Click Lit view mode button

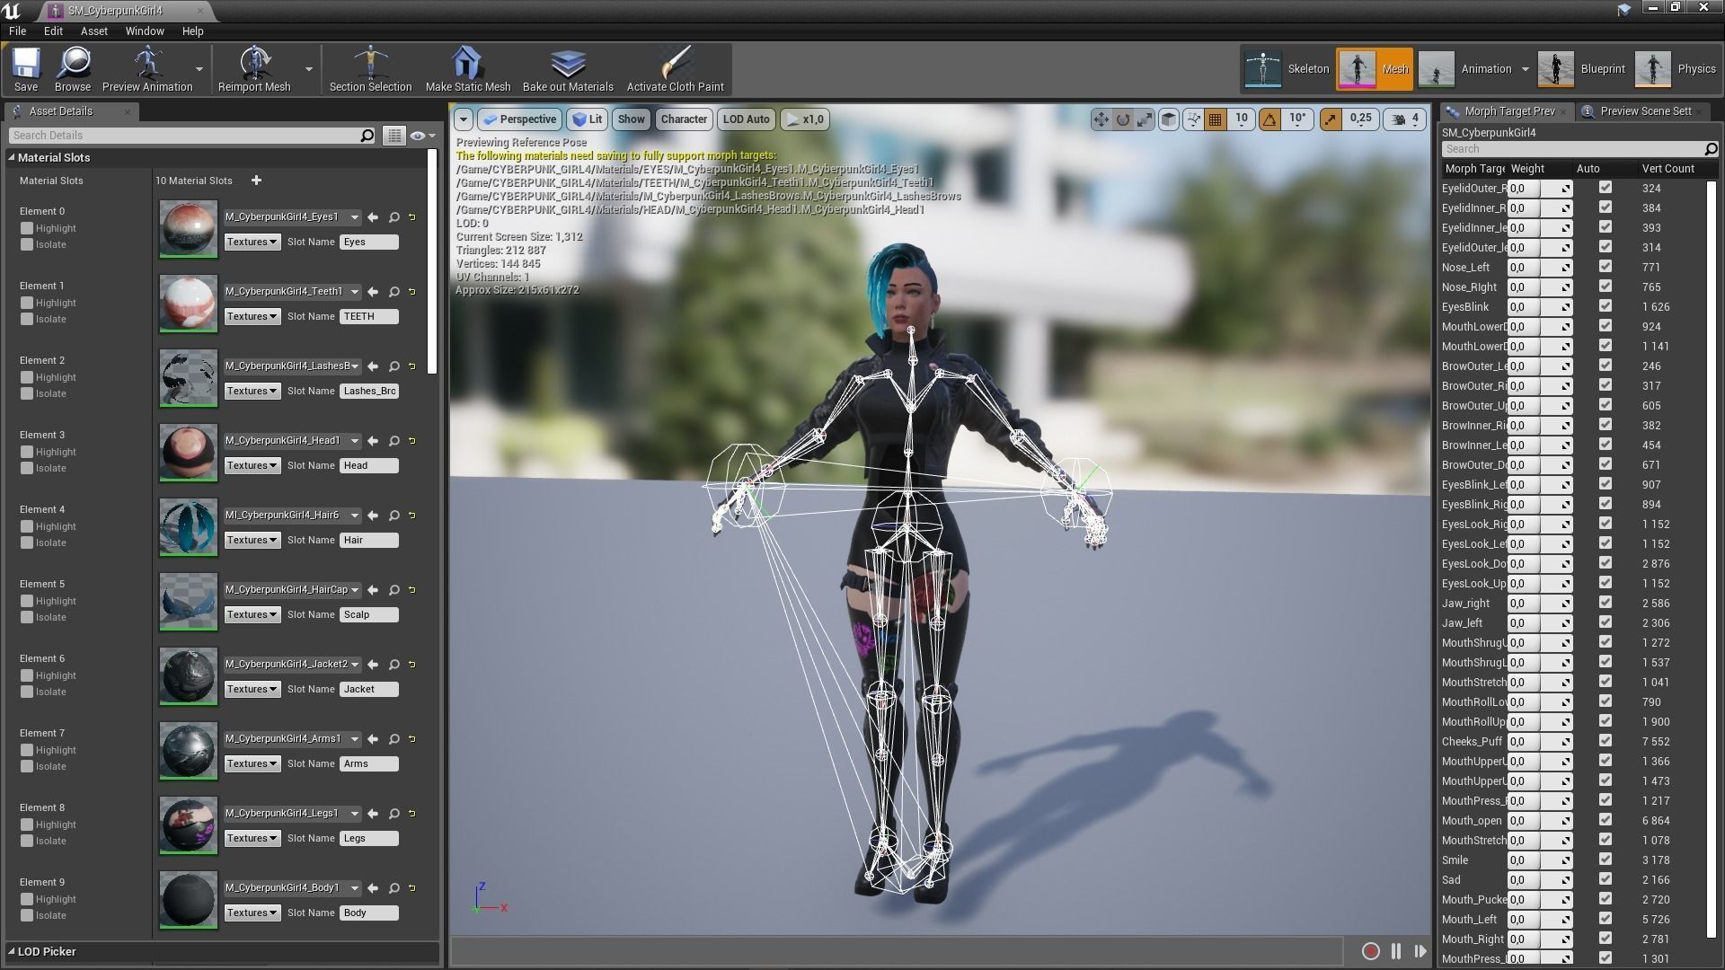click(x=588, y=119)
